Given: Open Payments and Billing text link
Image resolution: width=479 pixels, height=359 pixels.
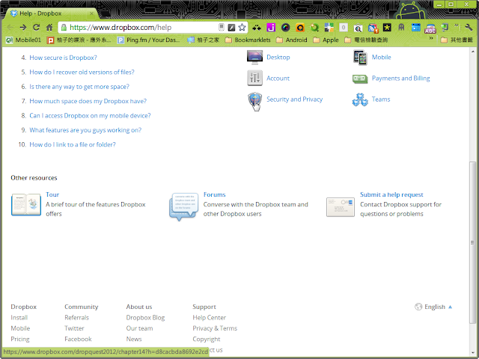Looking at the screenshot, I should [401, 79].
